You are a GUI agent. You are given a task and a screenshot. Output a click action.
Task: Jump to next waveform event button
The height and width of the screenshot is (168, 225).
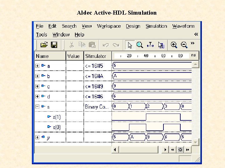(187, 150)
